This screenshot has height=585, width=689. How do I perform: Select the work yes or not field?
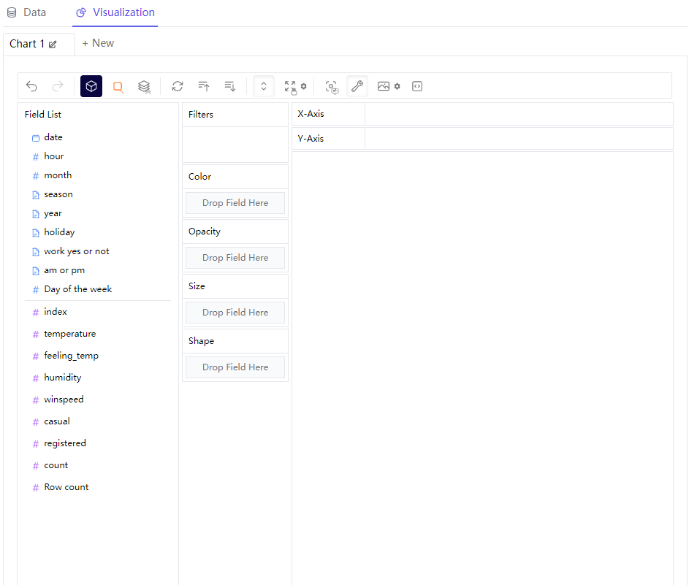click(77, 251)
